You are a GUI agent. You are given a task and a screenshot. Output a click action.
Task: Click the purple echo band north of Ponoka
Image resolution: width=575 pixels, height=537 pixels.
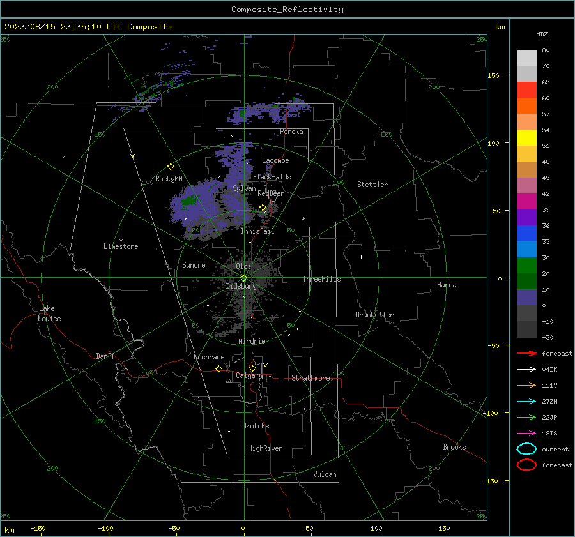(x=270, y=110)
